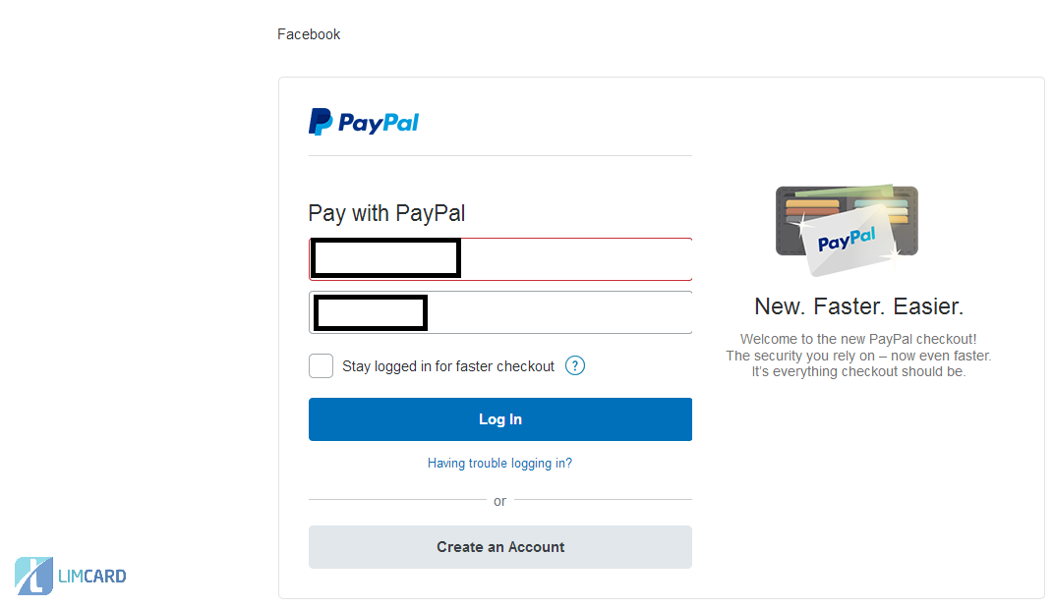The height and width of the screenshot is (607, 1054).
Task: Focus the email input field
Action: [575, 259]
